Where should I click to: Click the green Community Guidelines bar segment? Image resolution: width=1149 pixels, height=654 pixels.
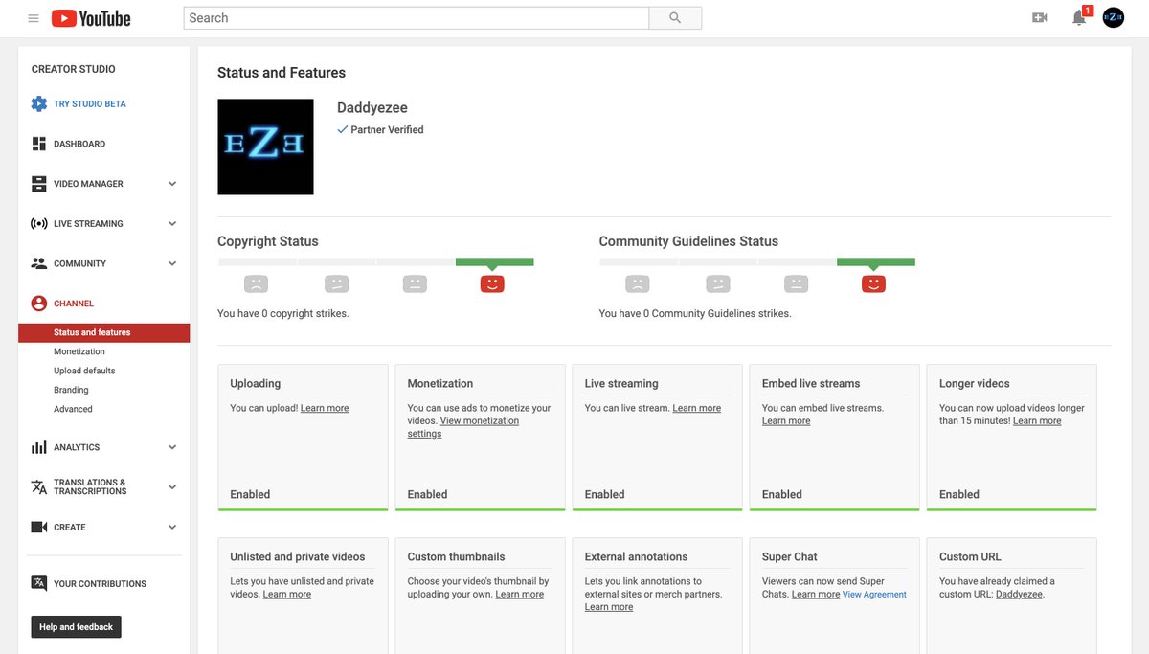[876, 261]
